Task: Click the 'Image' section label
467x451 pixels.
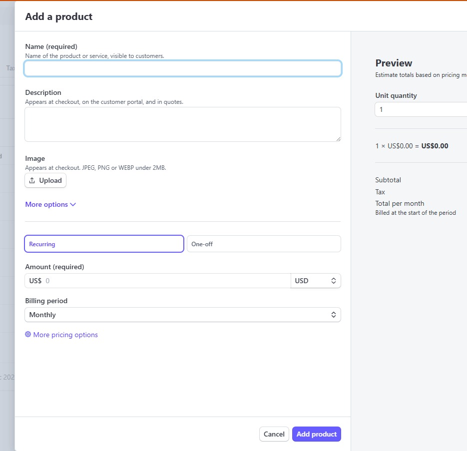Action: tap(35, 158)
